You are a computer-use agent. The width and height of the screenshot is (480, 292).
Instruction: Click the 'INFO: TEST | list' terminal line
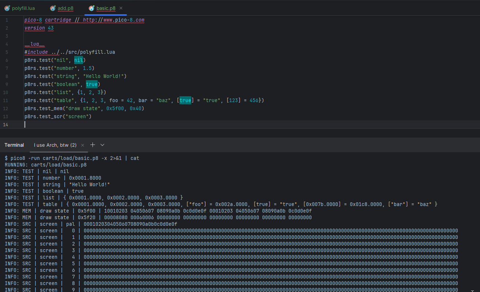pyautogui.click(x=94, y=198)
